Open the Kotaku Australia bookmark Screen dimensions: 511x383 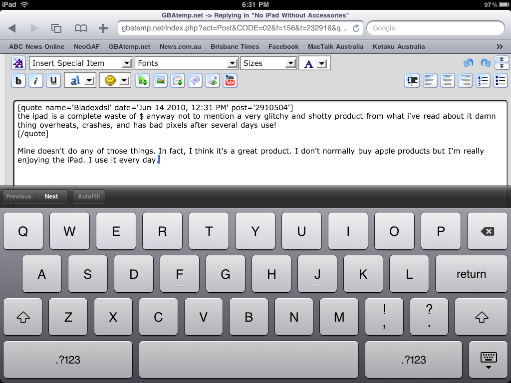(x=399, y=46)
